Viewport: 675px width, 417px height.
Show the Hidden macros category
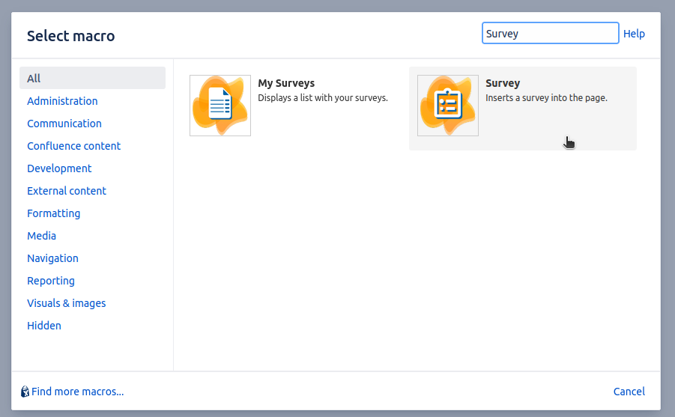[44, 326]
